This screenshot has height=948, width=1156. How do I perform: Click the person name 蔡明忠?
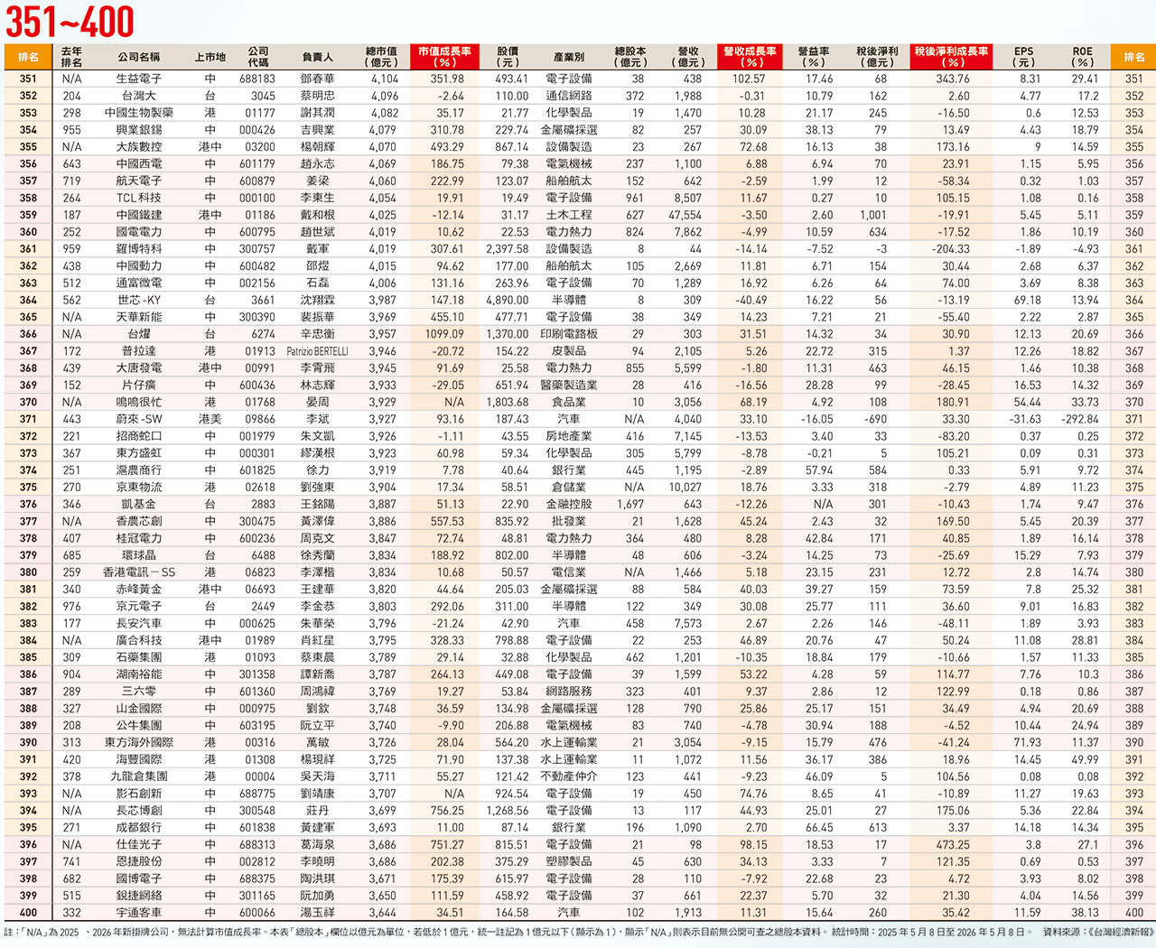[x=318, y=96]
